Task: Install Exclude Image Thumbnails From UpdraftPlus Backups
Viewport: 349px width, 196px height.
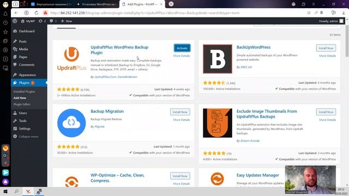Action: pyautogui.click(x=326, y=112)
